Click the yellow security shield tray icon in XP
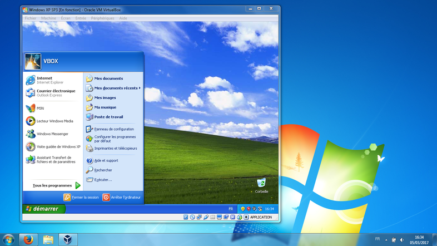The image size is (437, 246). click(243, 209)
